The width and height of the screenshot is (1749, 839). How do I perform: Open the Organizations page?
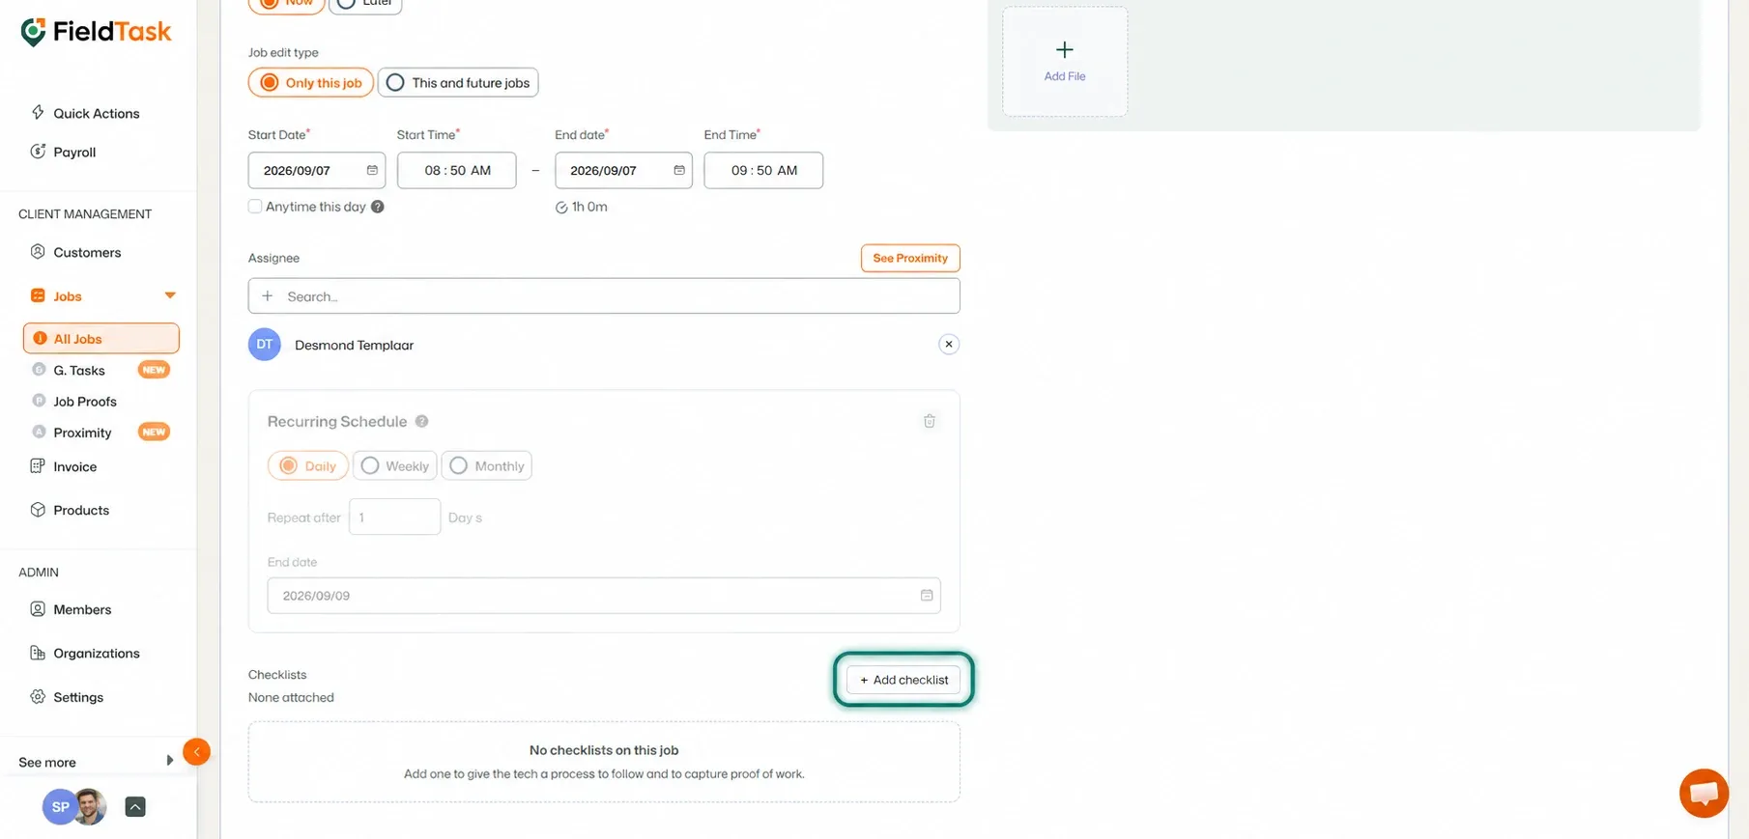tap(96, 653)
